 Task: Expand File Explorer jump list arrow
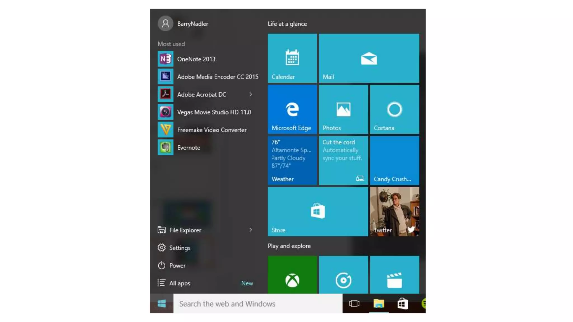[251, 230]
